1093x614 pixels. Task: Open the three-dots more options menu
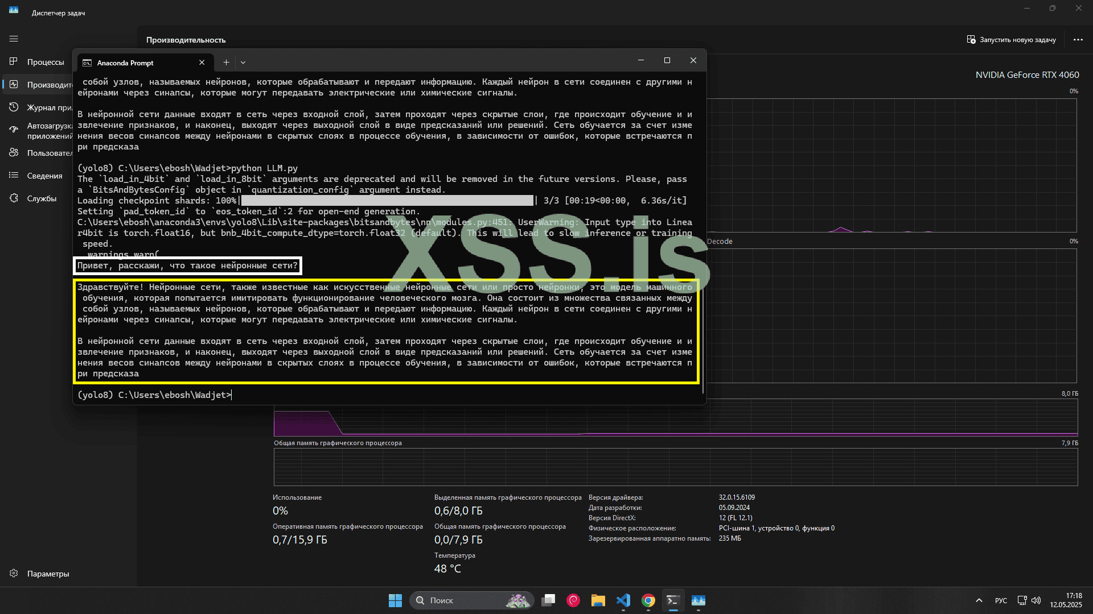[x=1078, y=40]
